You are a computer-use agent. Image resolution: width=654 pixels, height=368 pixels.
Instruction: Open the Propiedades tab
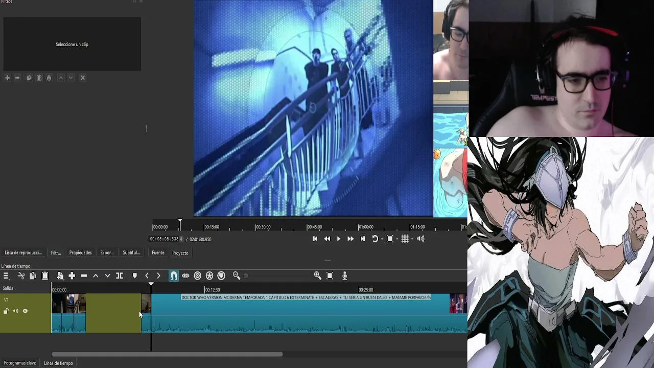click(81, 252)
